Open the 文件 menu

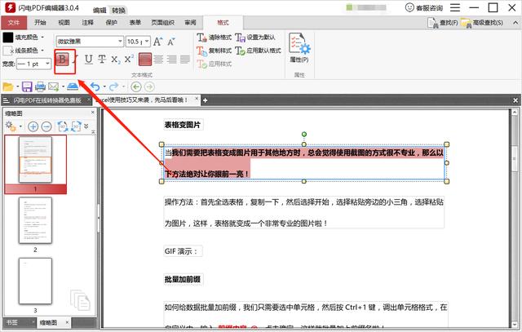14,23
